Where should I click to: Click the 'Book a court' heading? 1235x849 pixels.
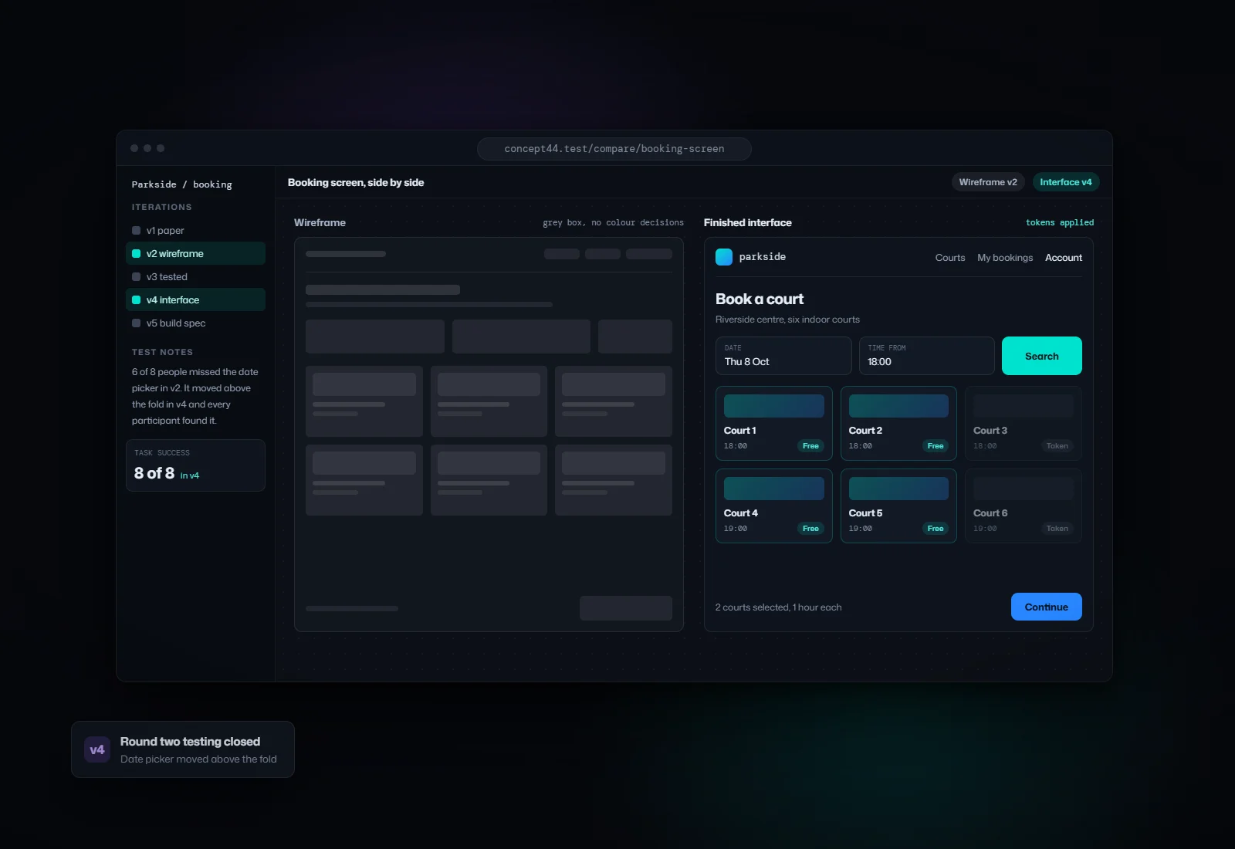point(760,299)
